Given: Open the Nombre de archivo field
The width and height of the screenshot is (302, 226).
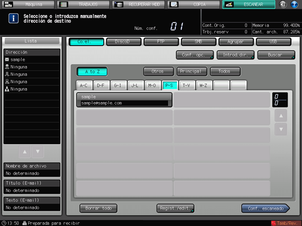Looking at the screenshot, I should tap(32, 170).
